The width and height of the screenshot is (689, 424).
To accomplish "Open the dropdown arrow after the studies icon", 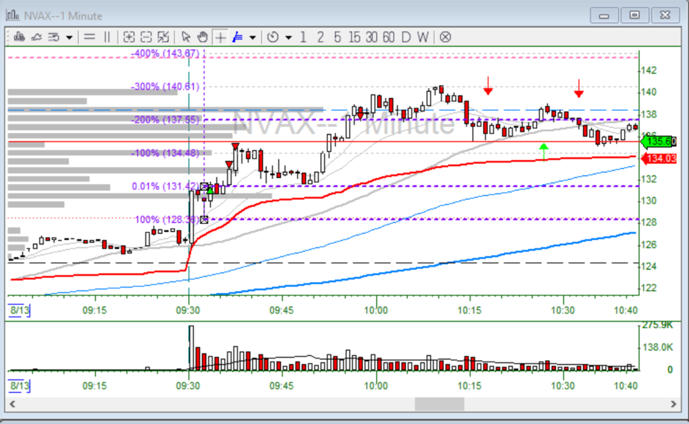I will point(69,37).
